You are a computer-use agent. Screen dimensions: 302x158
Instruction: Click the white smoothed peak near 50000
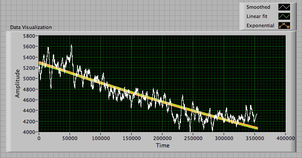click(71, 45)
